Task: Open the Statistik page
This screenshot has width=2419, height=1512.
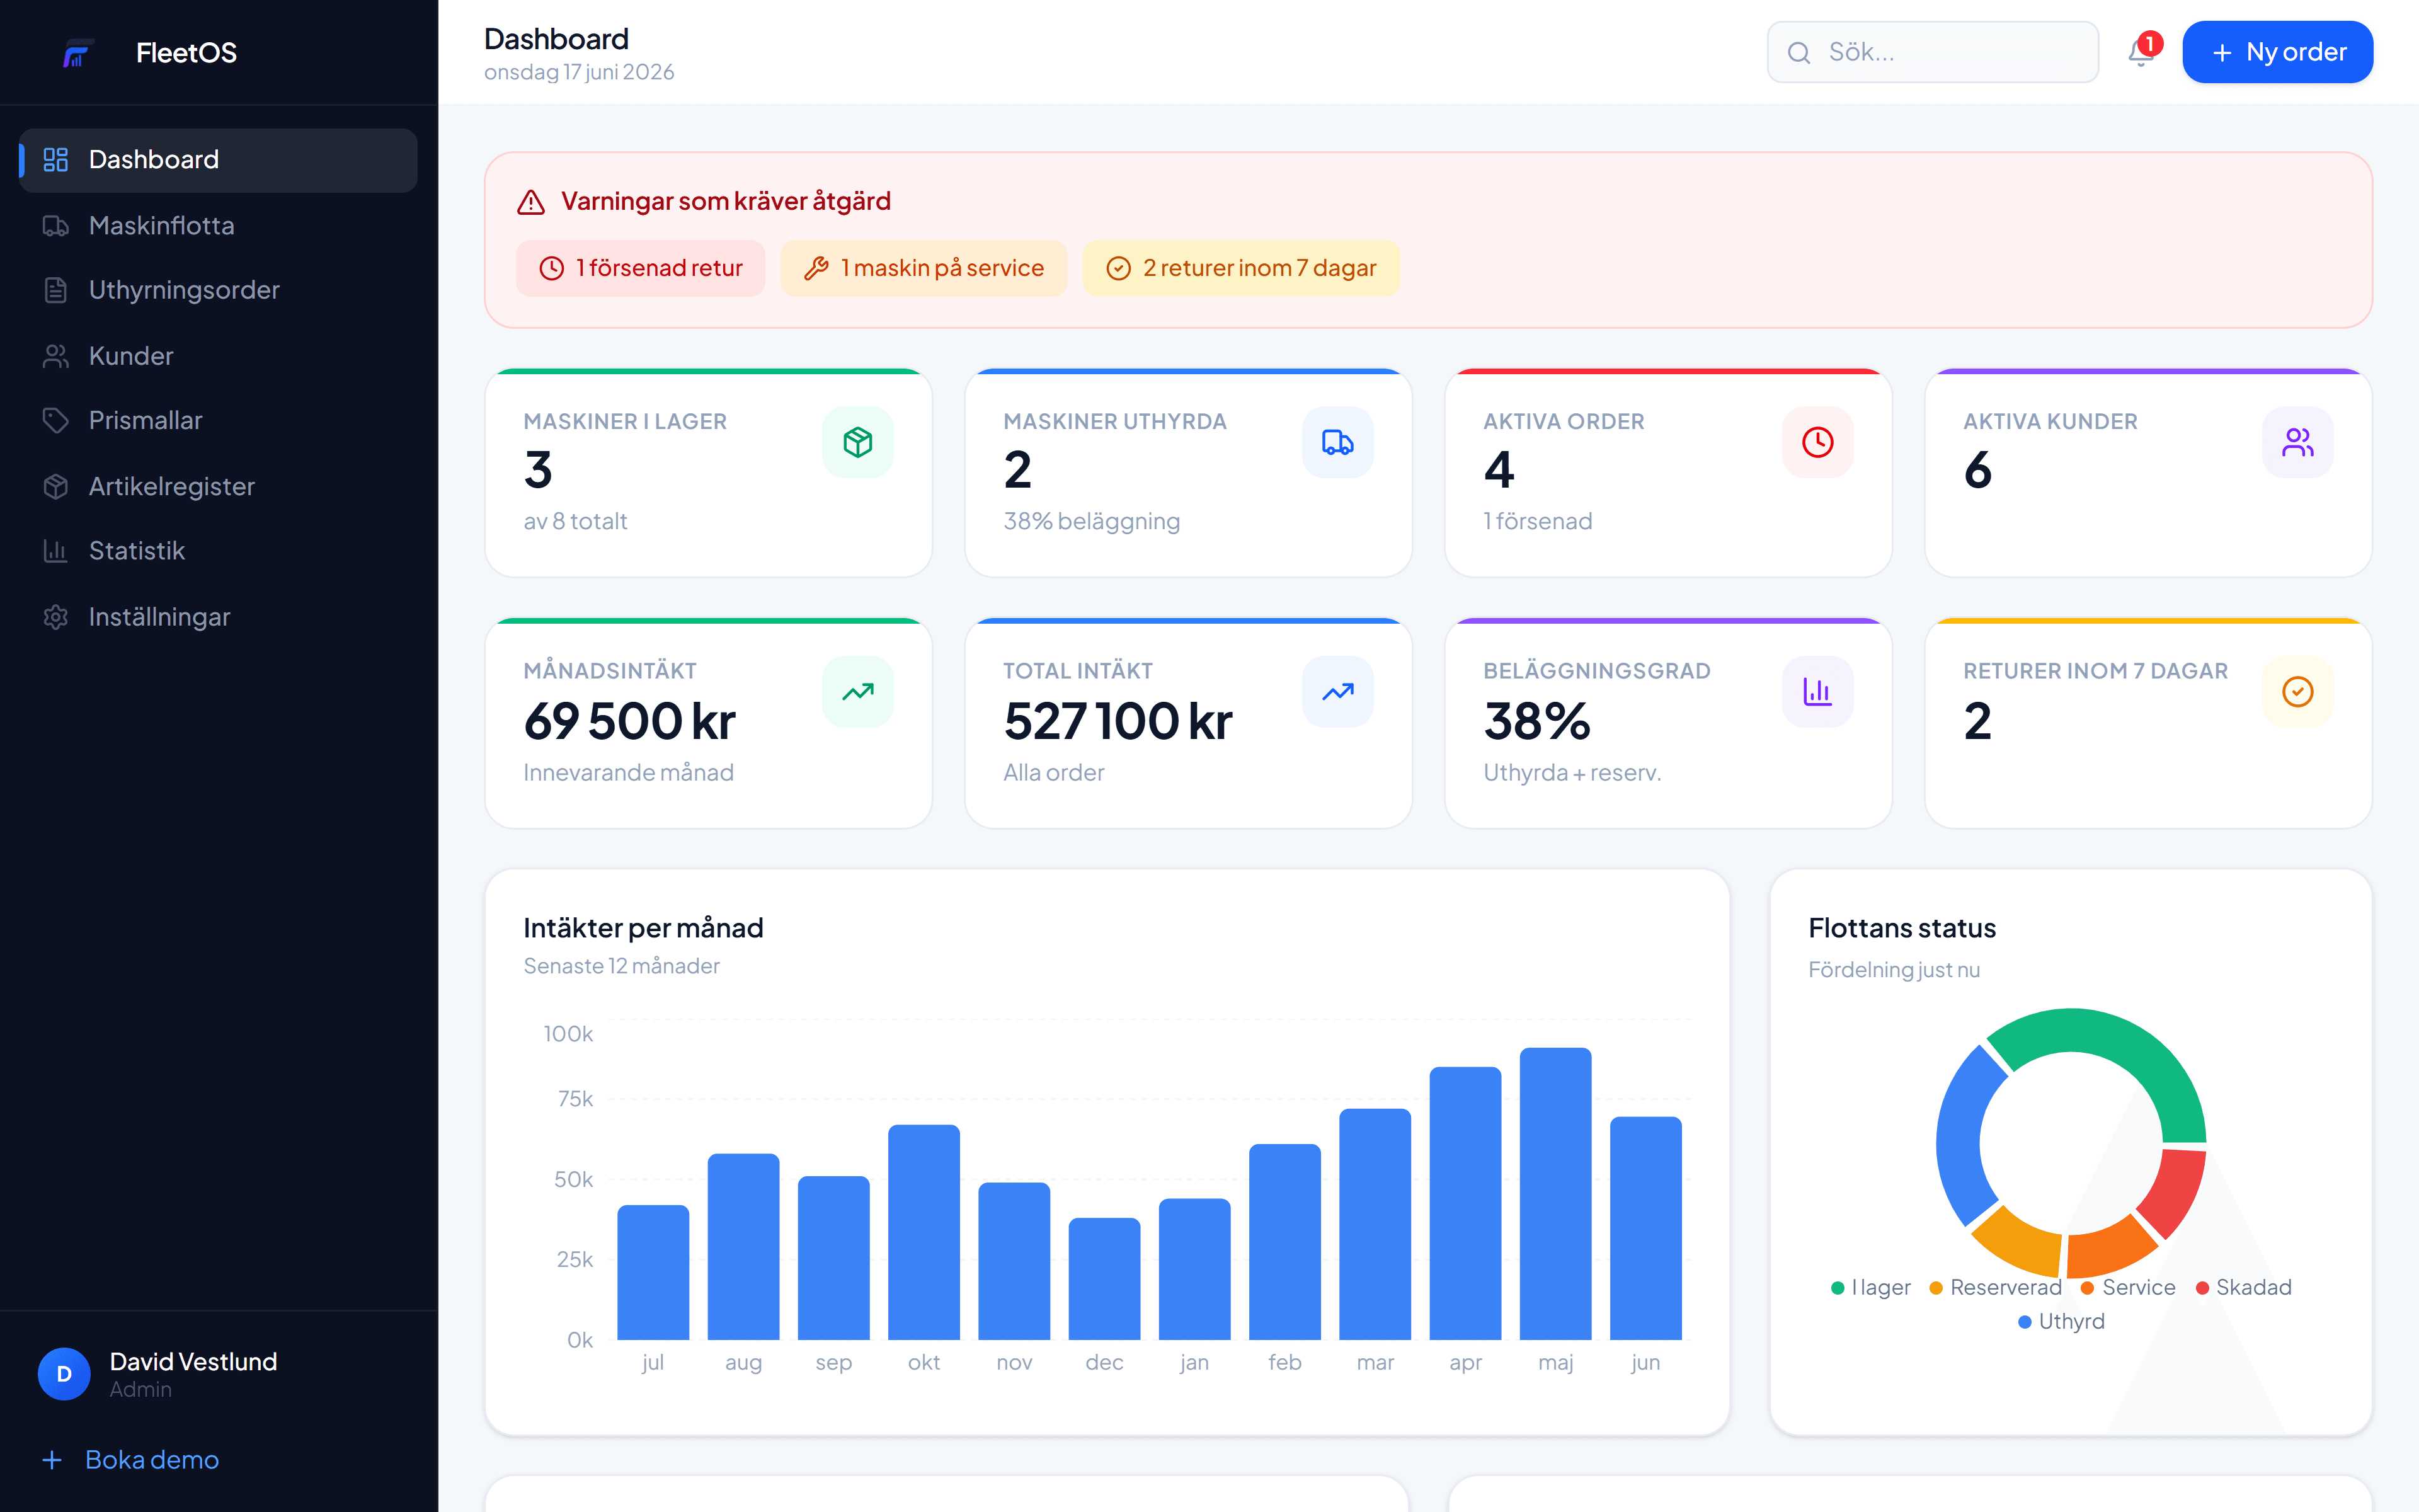Action: pyautogui.click(x=218, y=551)
